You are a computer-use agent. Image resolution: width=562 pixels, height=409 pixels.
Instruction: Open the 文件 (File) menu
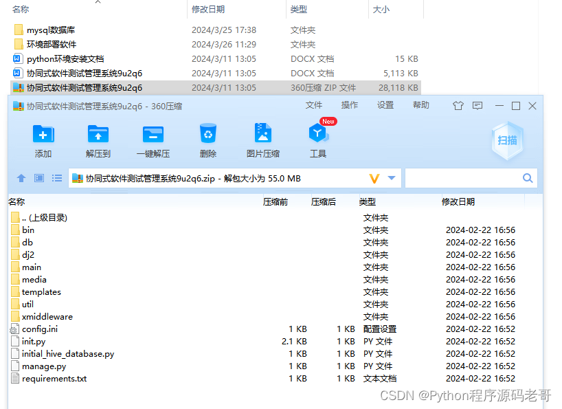click(314, 106)
